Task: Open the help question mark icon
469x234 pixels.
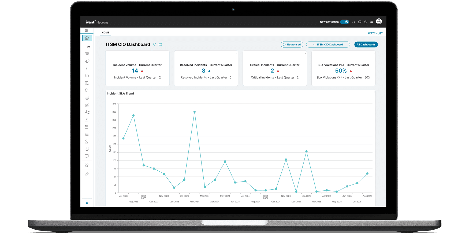Action: click(366, 22)
